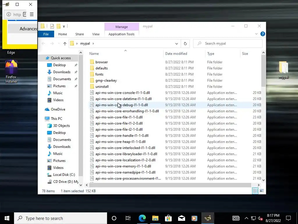Select api-ms-win-core-datetime-l1-1-0.dll file

(x=123, y=99)
